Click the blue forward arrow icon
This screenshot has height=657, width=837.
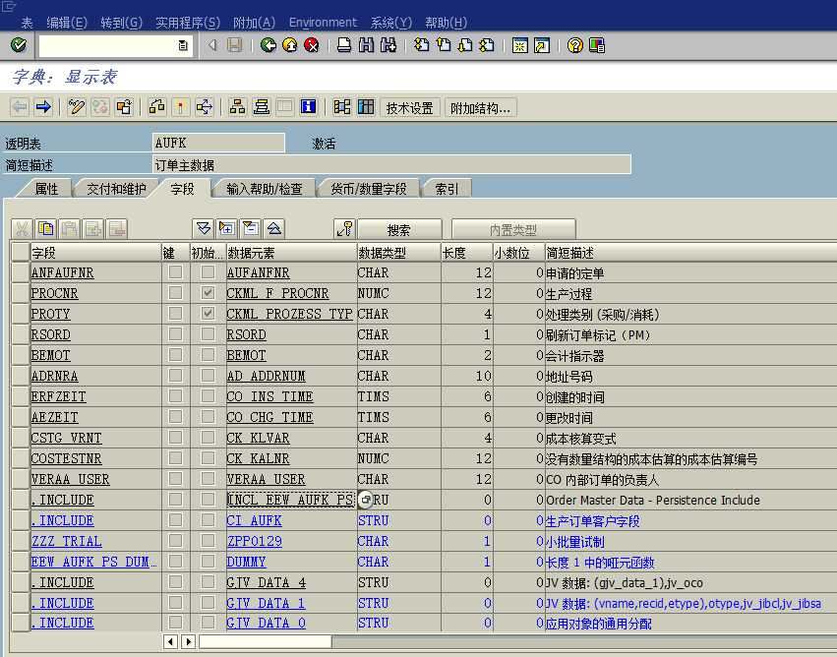[x=43, y=107]
